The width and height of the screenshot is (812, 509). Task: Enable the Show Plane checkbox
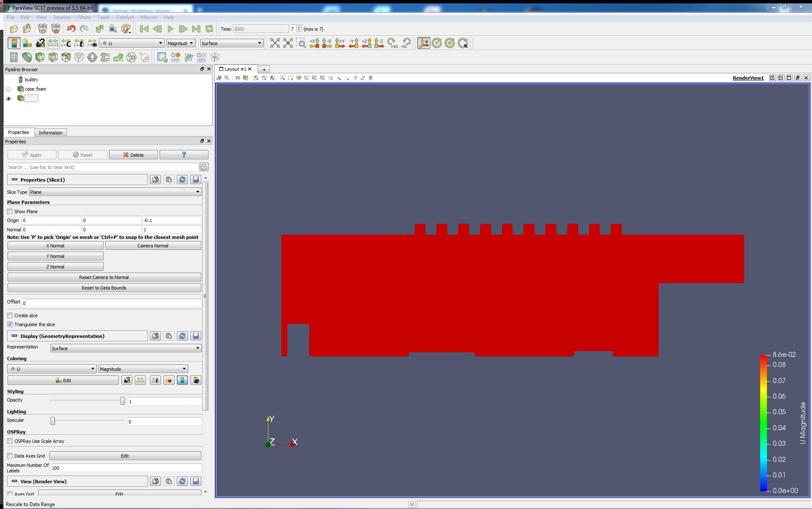10,212
